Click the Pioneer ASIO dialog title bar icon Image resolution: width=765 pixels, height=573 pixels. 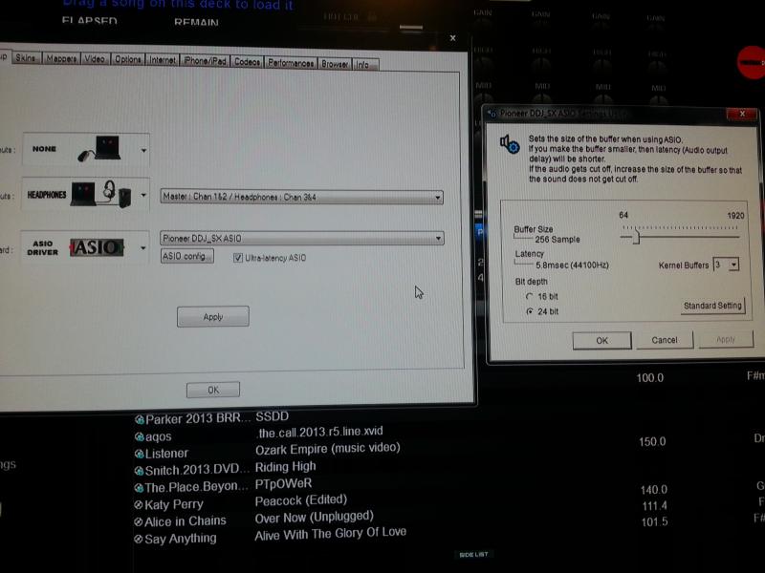pyautogui.click(x=492, y=114)
